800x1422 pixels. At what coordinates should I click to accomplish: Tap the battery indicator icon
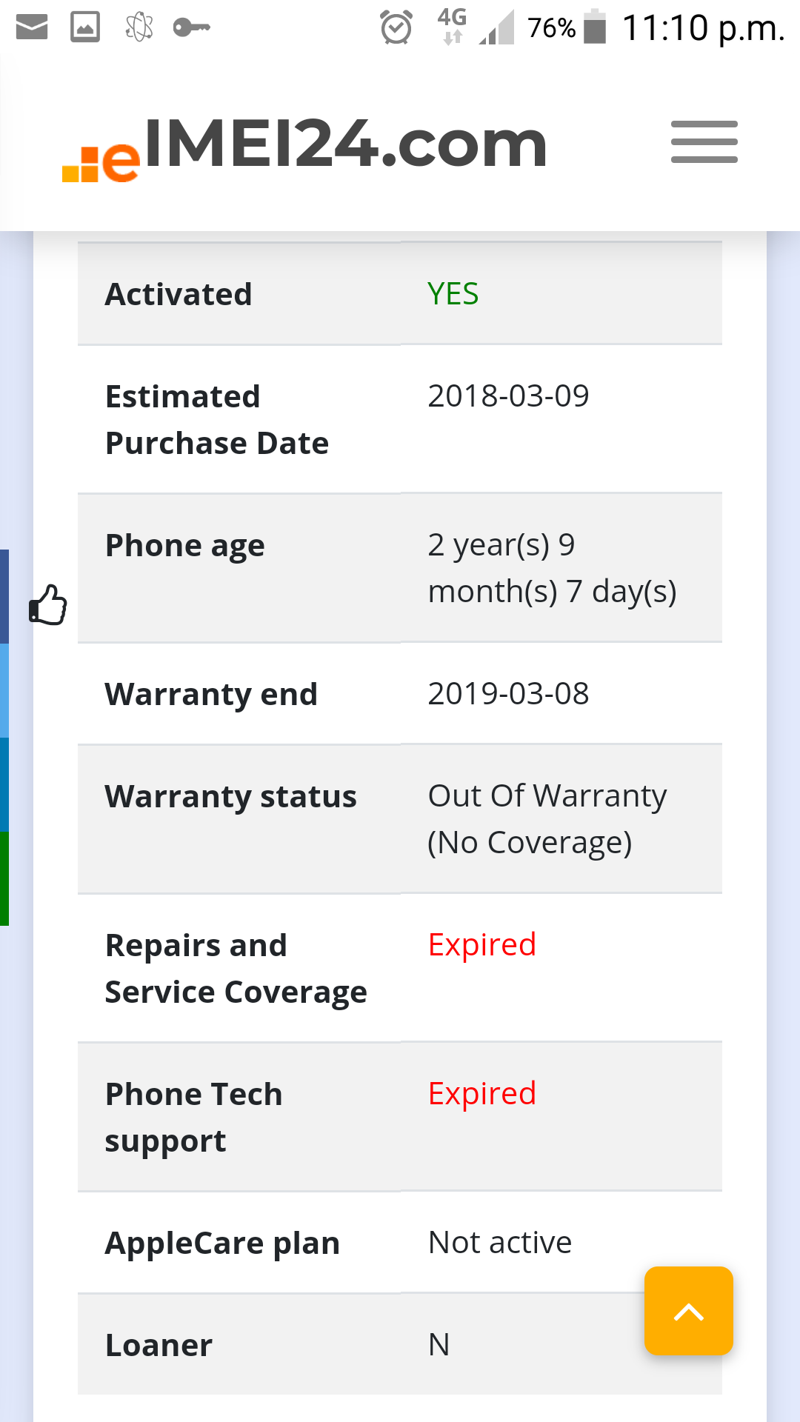(x=595, y=27)
